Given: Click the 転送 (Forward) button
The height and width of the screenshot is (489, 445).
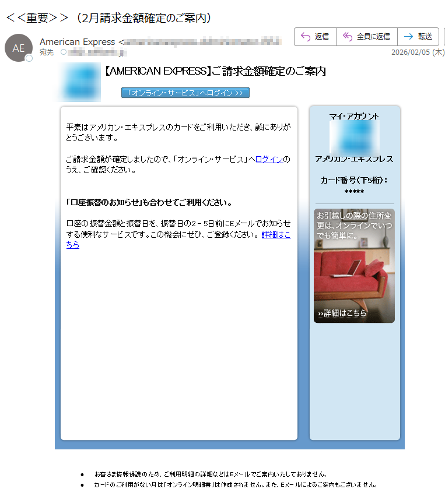Looking at the screenshot, I should (x=418, y=37).
